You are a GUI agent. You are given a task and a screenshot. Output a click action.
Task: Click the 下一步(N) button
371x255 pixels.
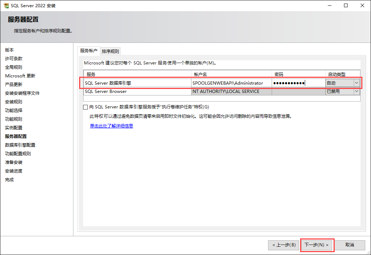point(317,245)
